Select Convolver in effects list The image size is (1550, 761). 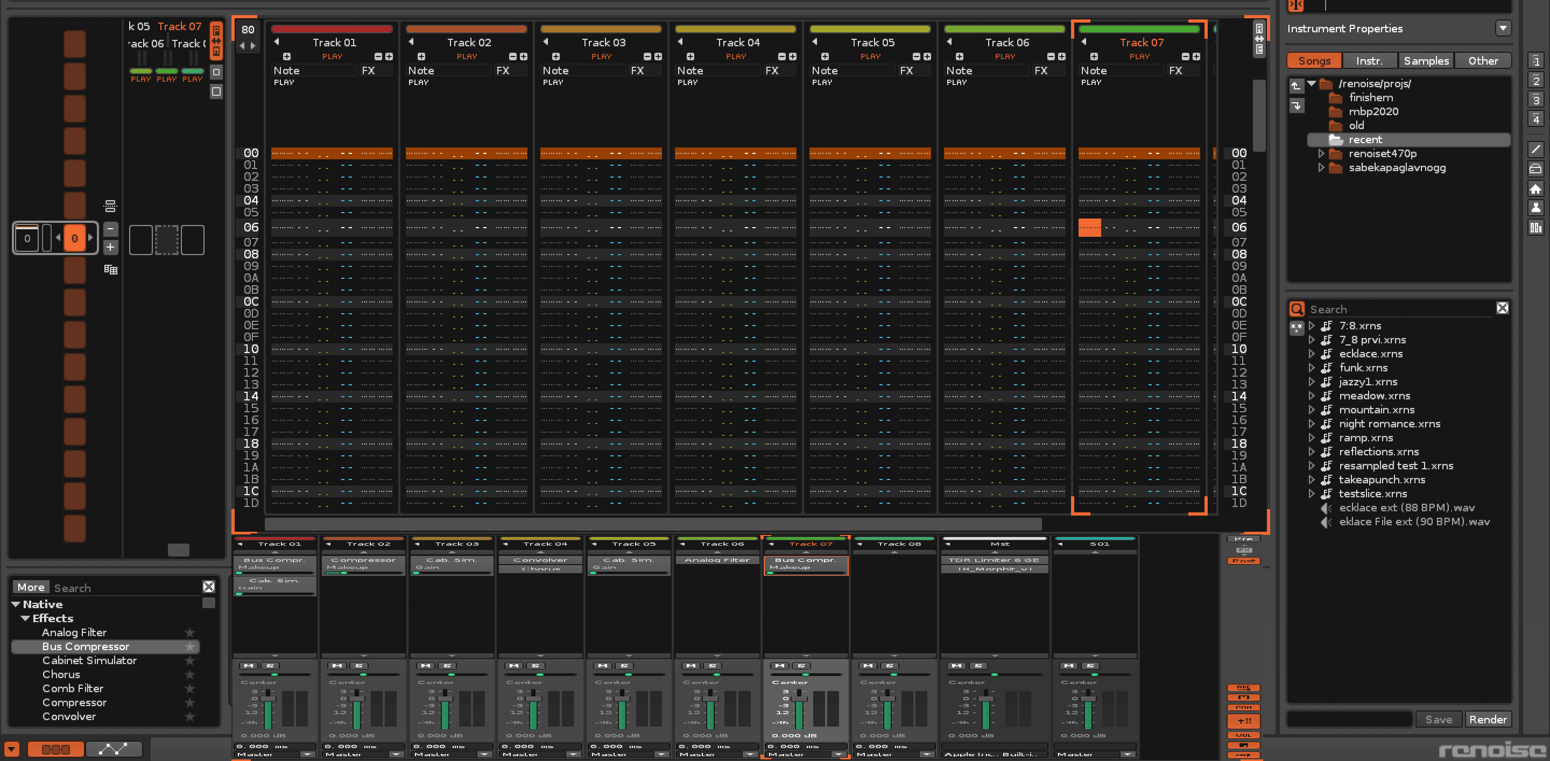click(x=69, y=716)
